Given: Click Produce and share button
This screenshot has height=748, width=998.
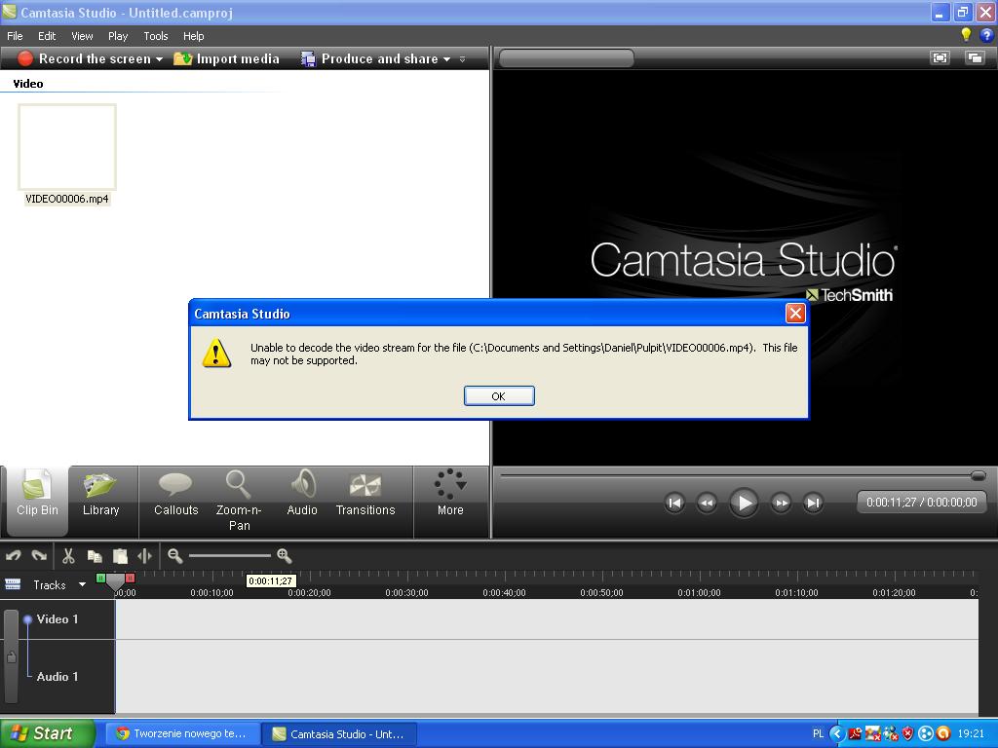Looking at the screenshot, I should [369, 58].
